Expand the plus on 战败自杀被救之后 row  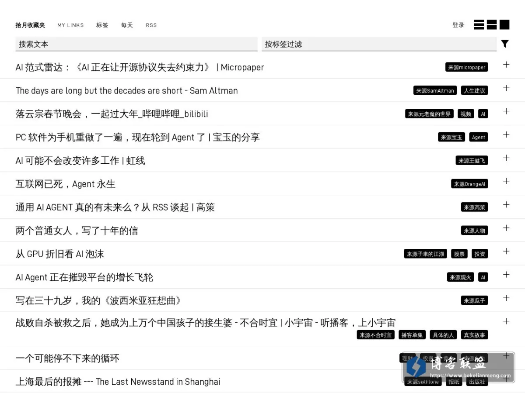(x=506, y=321)
